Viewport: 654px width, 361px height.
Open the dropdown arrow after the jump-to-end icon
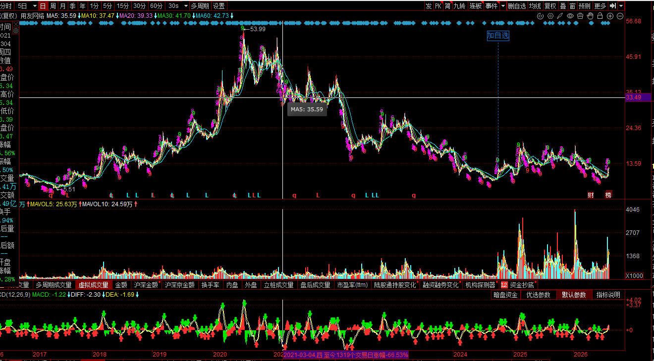point(621,6)
